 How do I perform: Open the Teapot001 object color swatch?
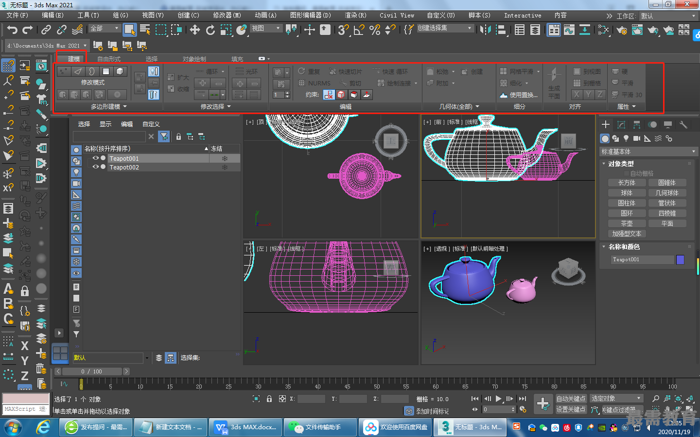(680, 260)
